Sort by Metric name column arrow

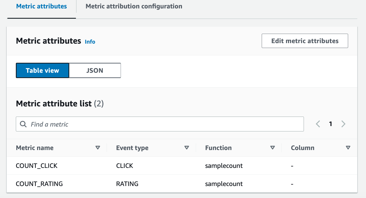click(x=98, y=148)
